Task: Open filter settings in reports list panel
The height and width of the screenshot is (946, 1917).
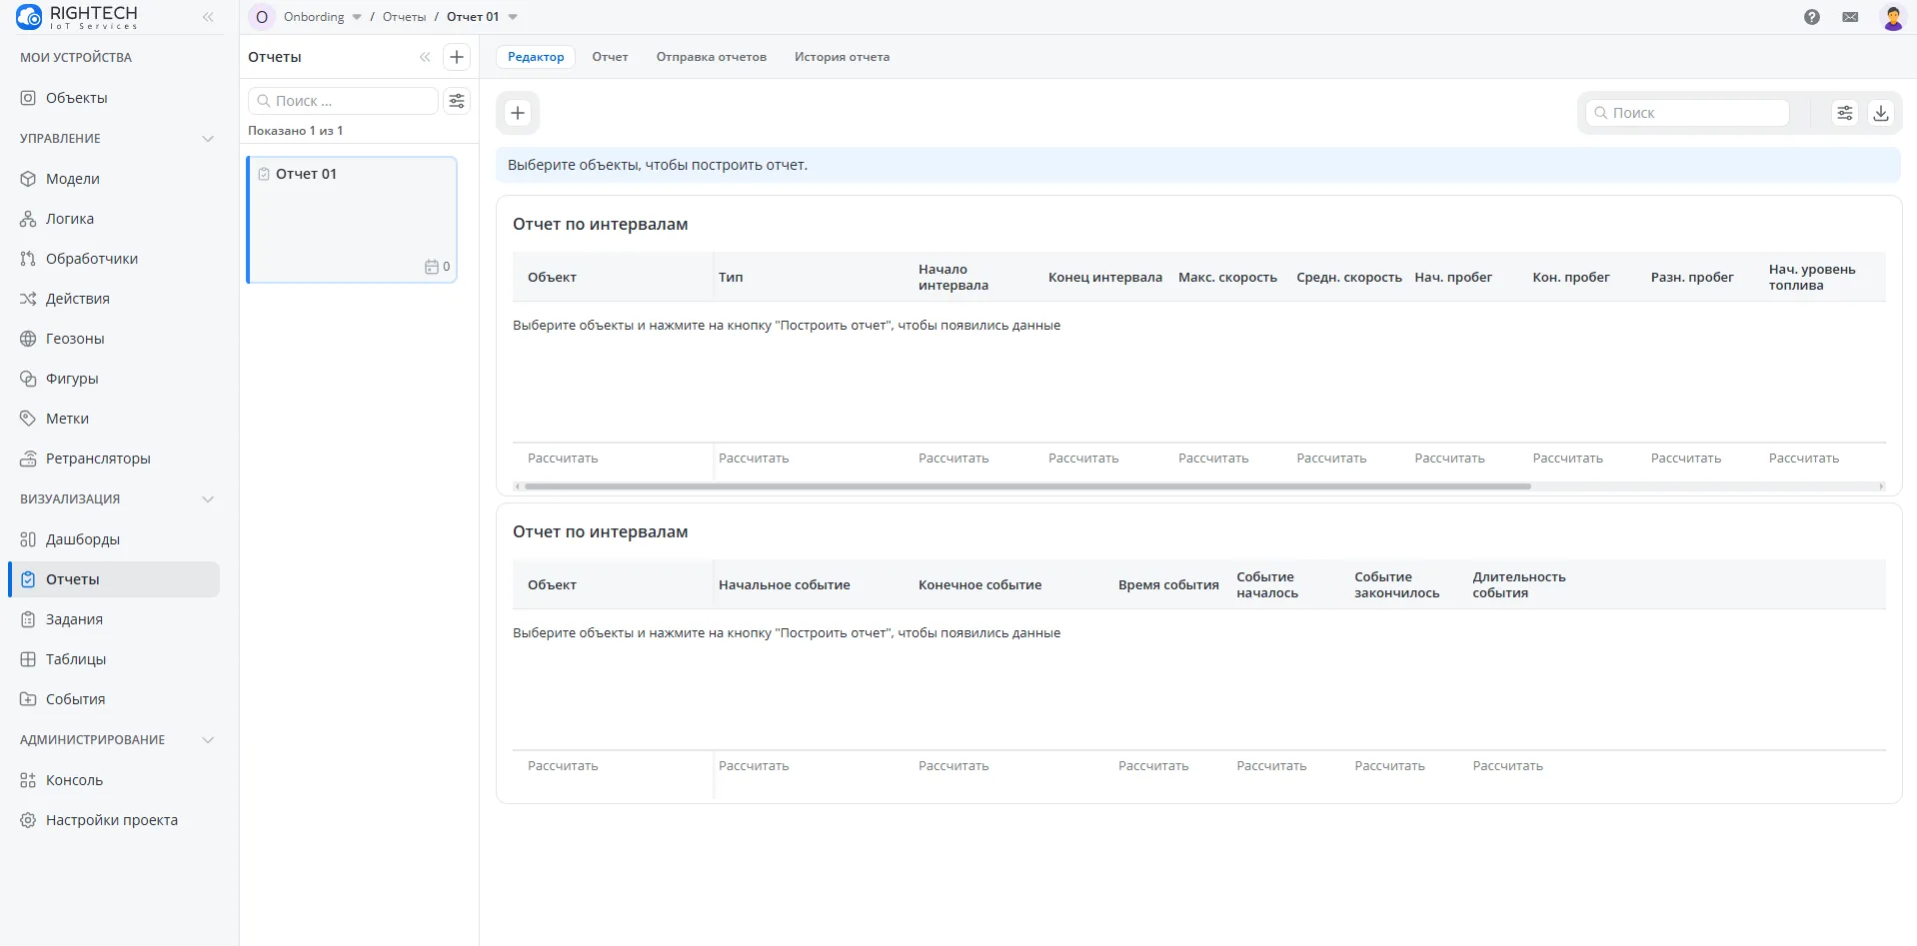Action: click(x=457, y=101)
